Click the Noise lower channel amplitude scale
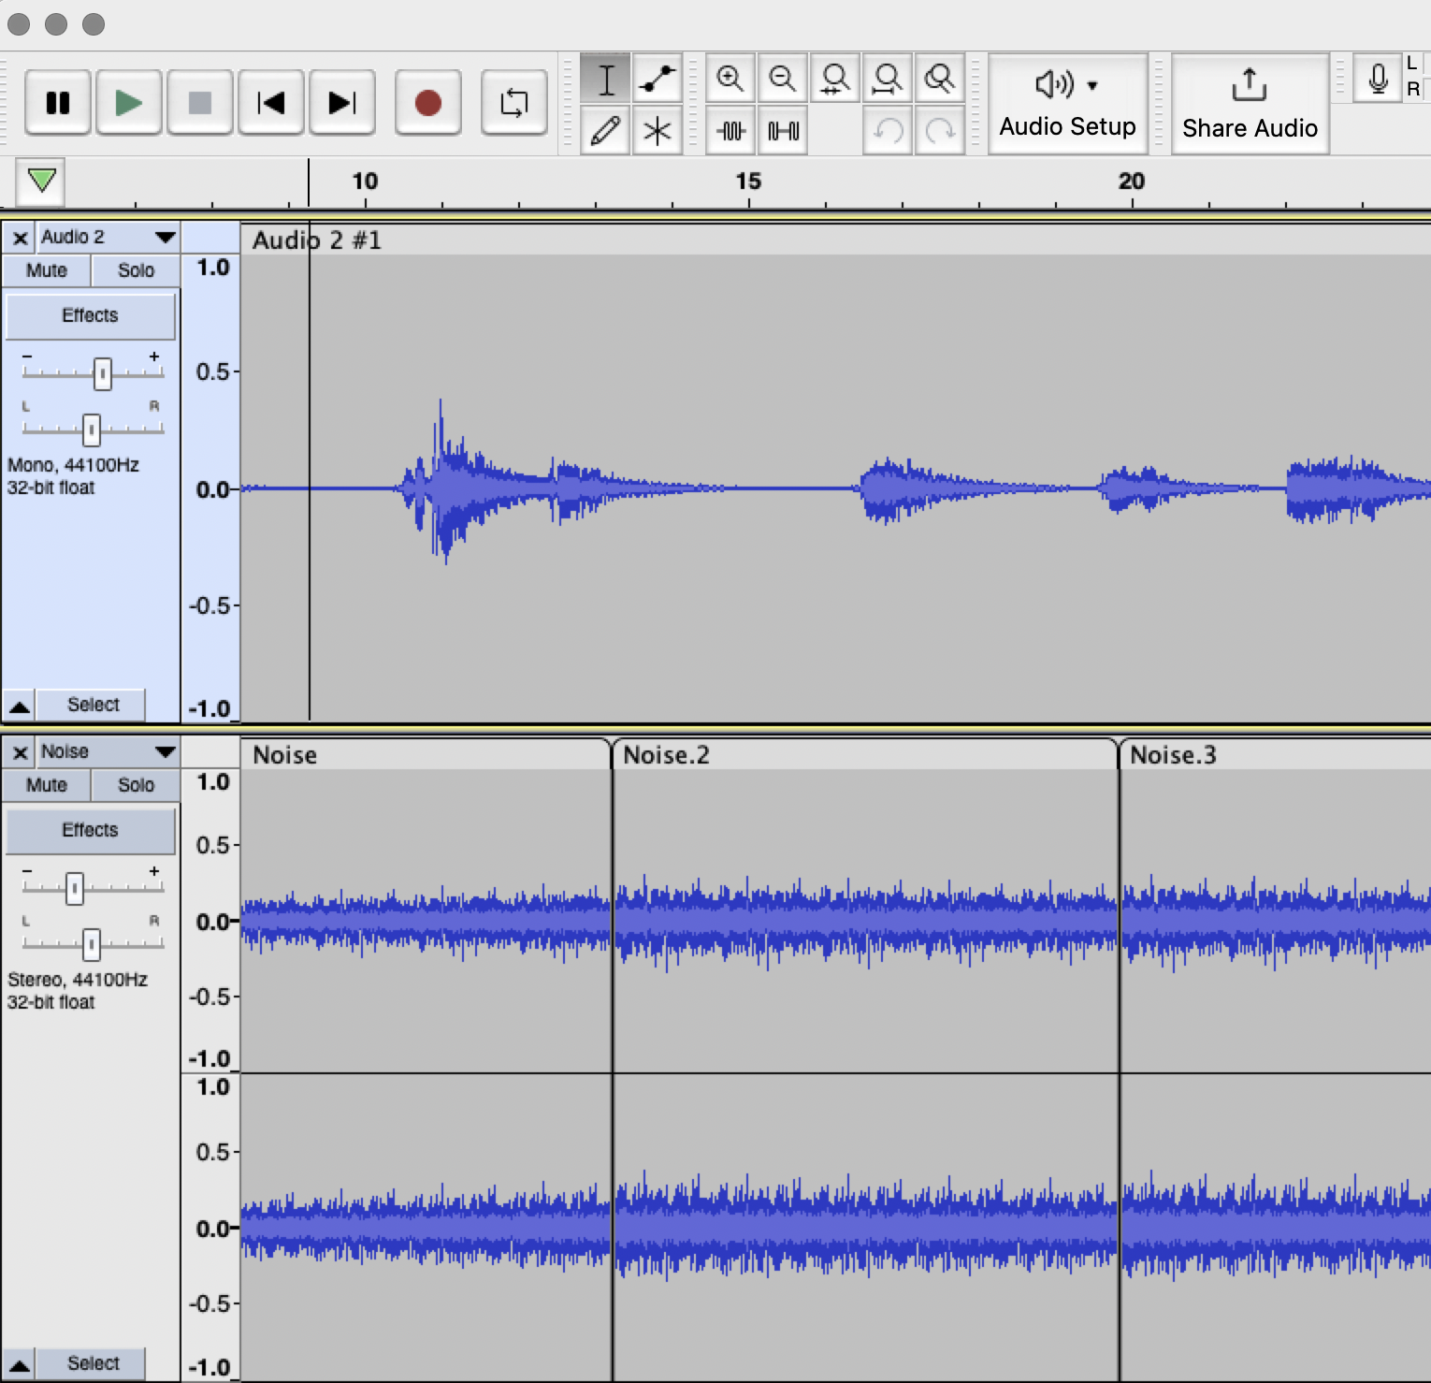1431x1383 pixels. (210, 1227)
